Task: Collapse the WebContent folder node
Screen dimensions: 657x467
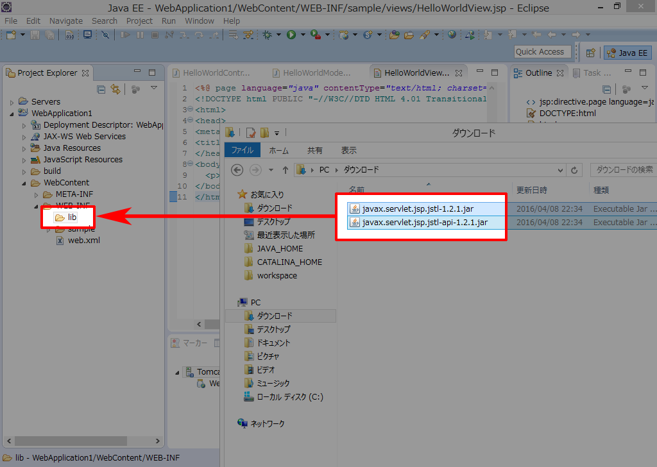Action: 24,183
